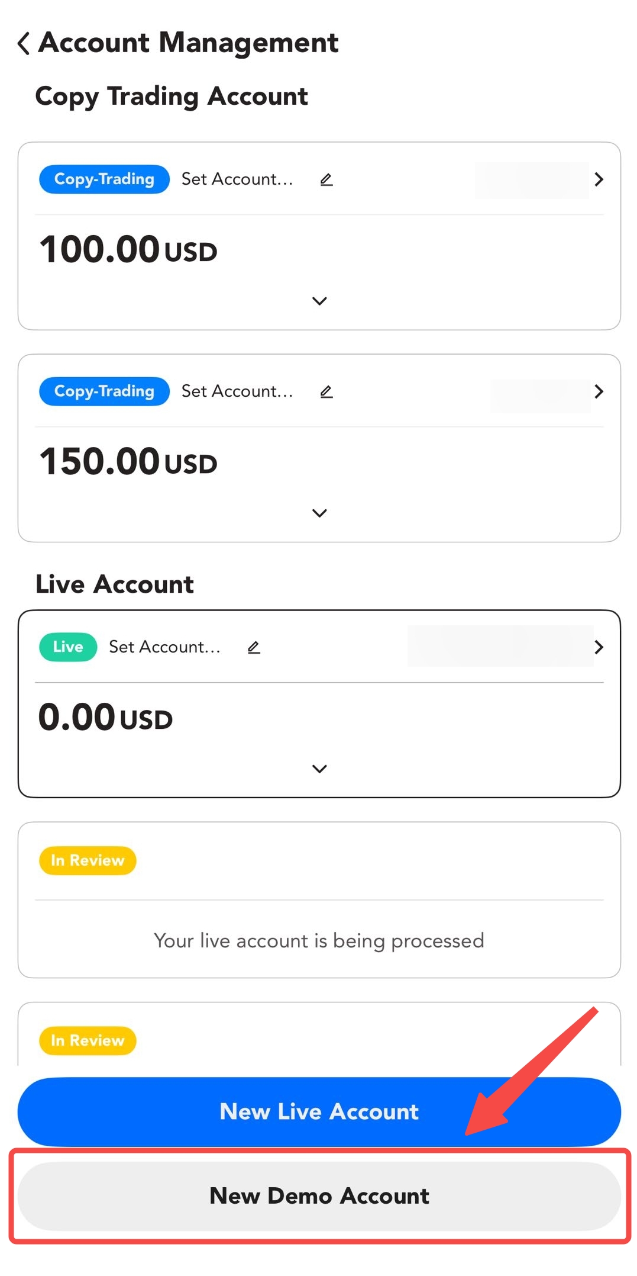Open details arrow for the Live account
Image resolution: width=637 pixels, height=1276 pixels.
click(599, 647)
